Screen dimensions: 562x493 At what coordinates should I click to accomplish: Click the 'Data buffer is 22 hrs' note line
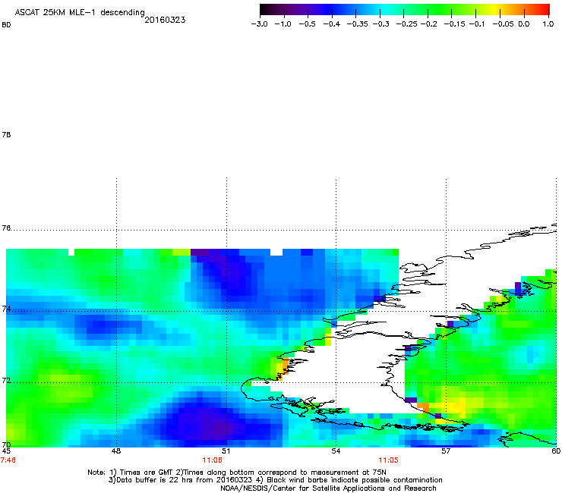click(275, 480)
